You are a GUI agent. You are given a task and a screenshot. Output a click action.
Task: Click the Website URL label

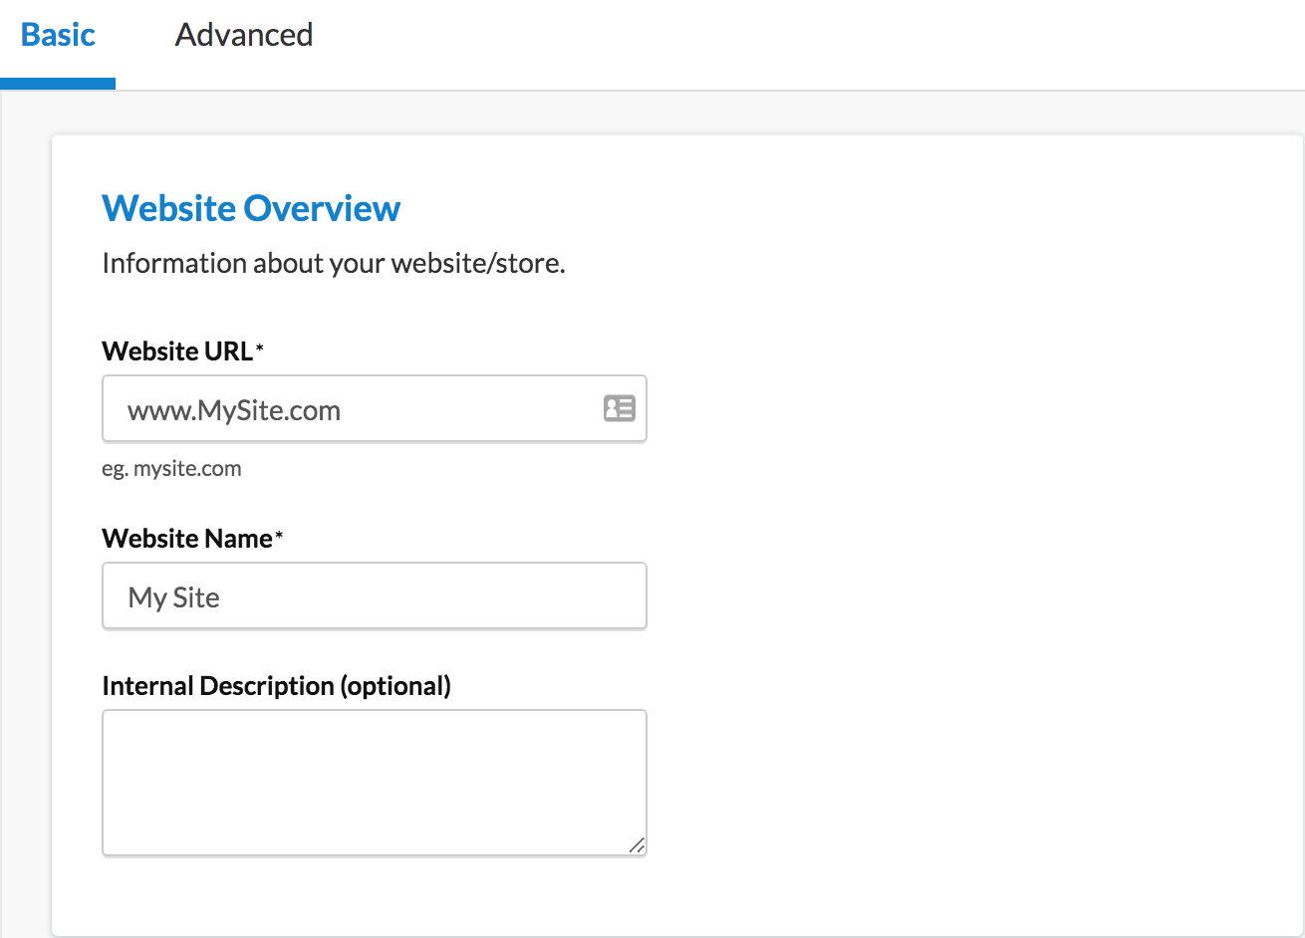177,352
